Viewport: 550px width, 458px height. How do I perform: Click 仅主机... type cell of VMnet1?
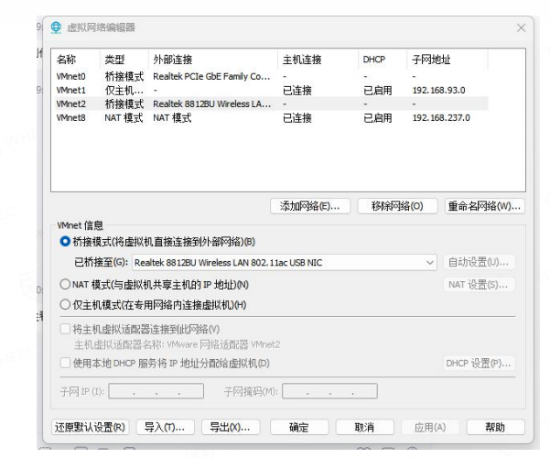pos(124,91)
